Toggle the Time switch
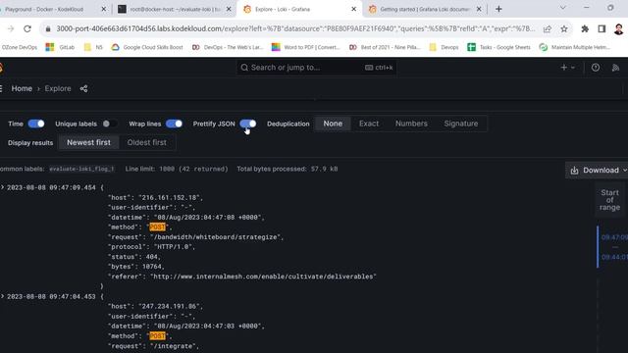This screenshot has height=353, width=628. 36,124
